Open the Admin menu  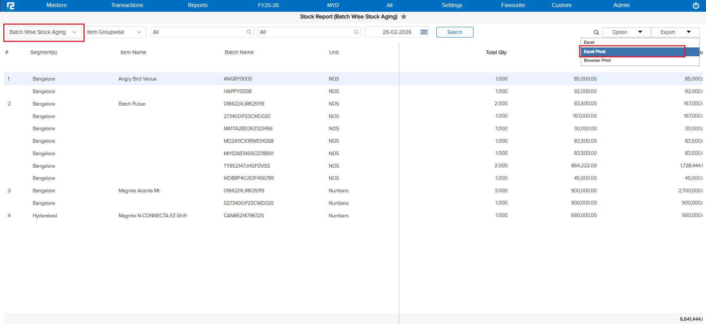tap(621, 5)
